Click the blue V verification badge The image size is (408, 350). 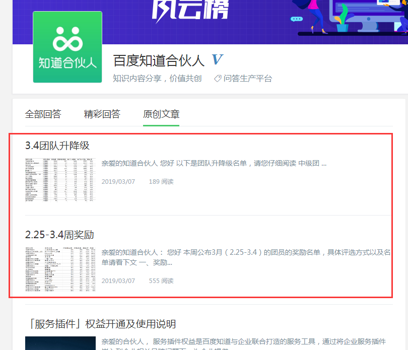(x=217, y=59)
